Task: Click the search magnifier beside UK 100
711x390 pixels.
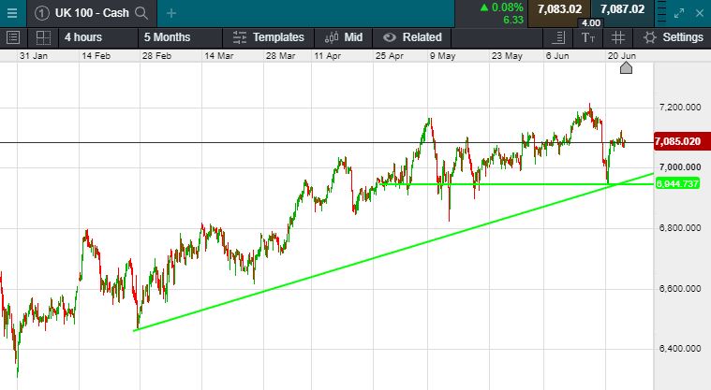Action: coord(141,13)
